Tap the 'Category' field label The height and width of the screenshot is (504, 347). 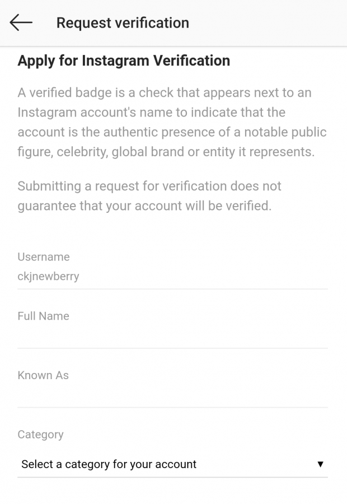point(40,435)
